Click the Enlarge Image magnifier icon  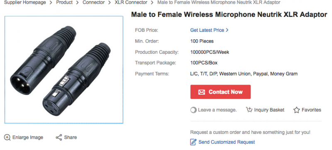pos(7,138)
